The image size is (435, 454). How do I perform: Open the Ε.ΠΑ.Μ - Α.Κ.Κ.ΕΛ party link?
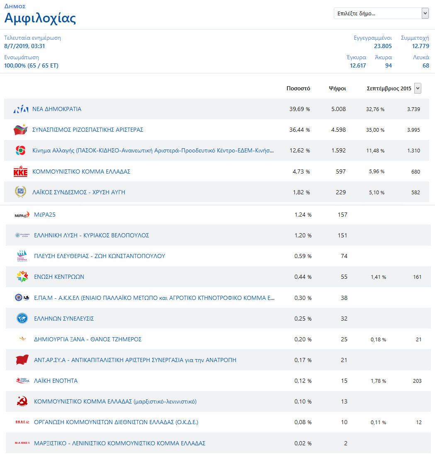click(x=154, y=298)
